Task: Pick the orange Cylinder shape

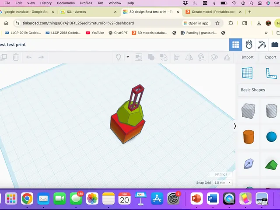Action: click(248, 137)
